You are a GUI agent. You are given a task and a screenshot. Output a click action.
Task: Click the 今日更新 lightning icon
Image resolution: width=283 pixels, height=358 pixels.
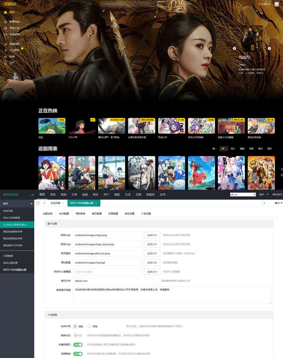point(5,50)
